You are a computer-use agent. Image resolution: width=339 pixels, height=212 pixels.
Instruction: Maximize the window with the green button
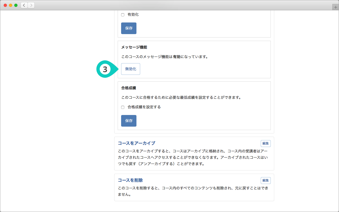click(16, 5)
